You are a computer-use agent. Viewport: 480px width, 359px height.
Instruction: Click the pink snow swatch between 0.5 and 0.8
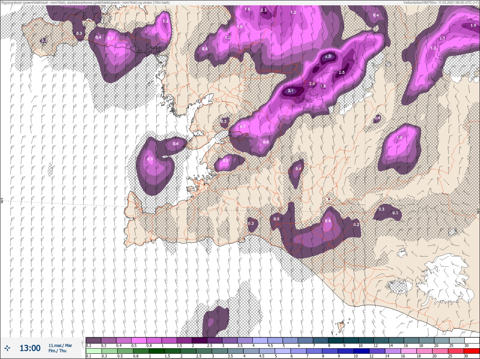(139, 340)
